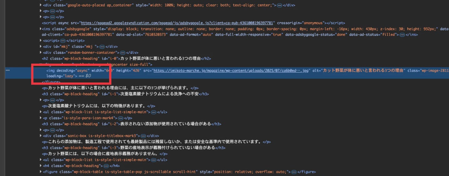This screenshot has width=449, height=176.
Task: Expand the p node just above the pagead2 script tag
Action: [41, 17]
